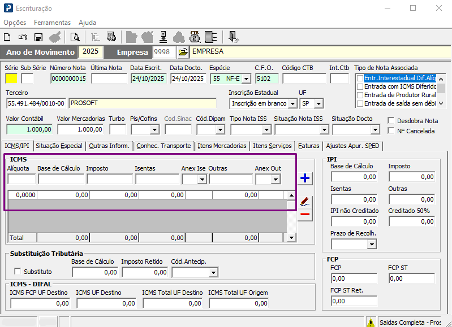
Task: Open the UF dropdown showing SP
Action: 318,104
